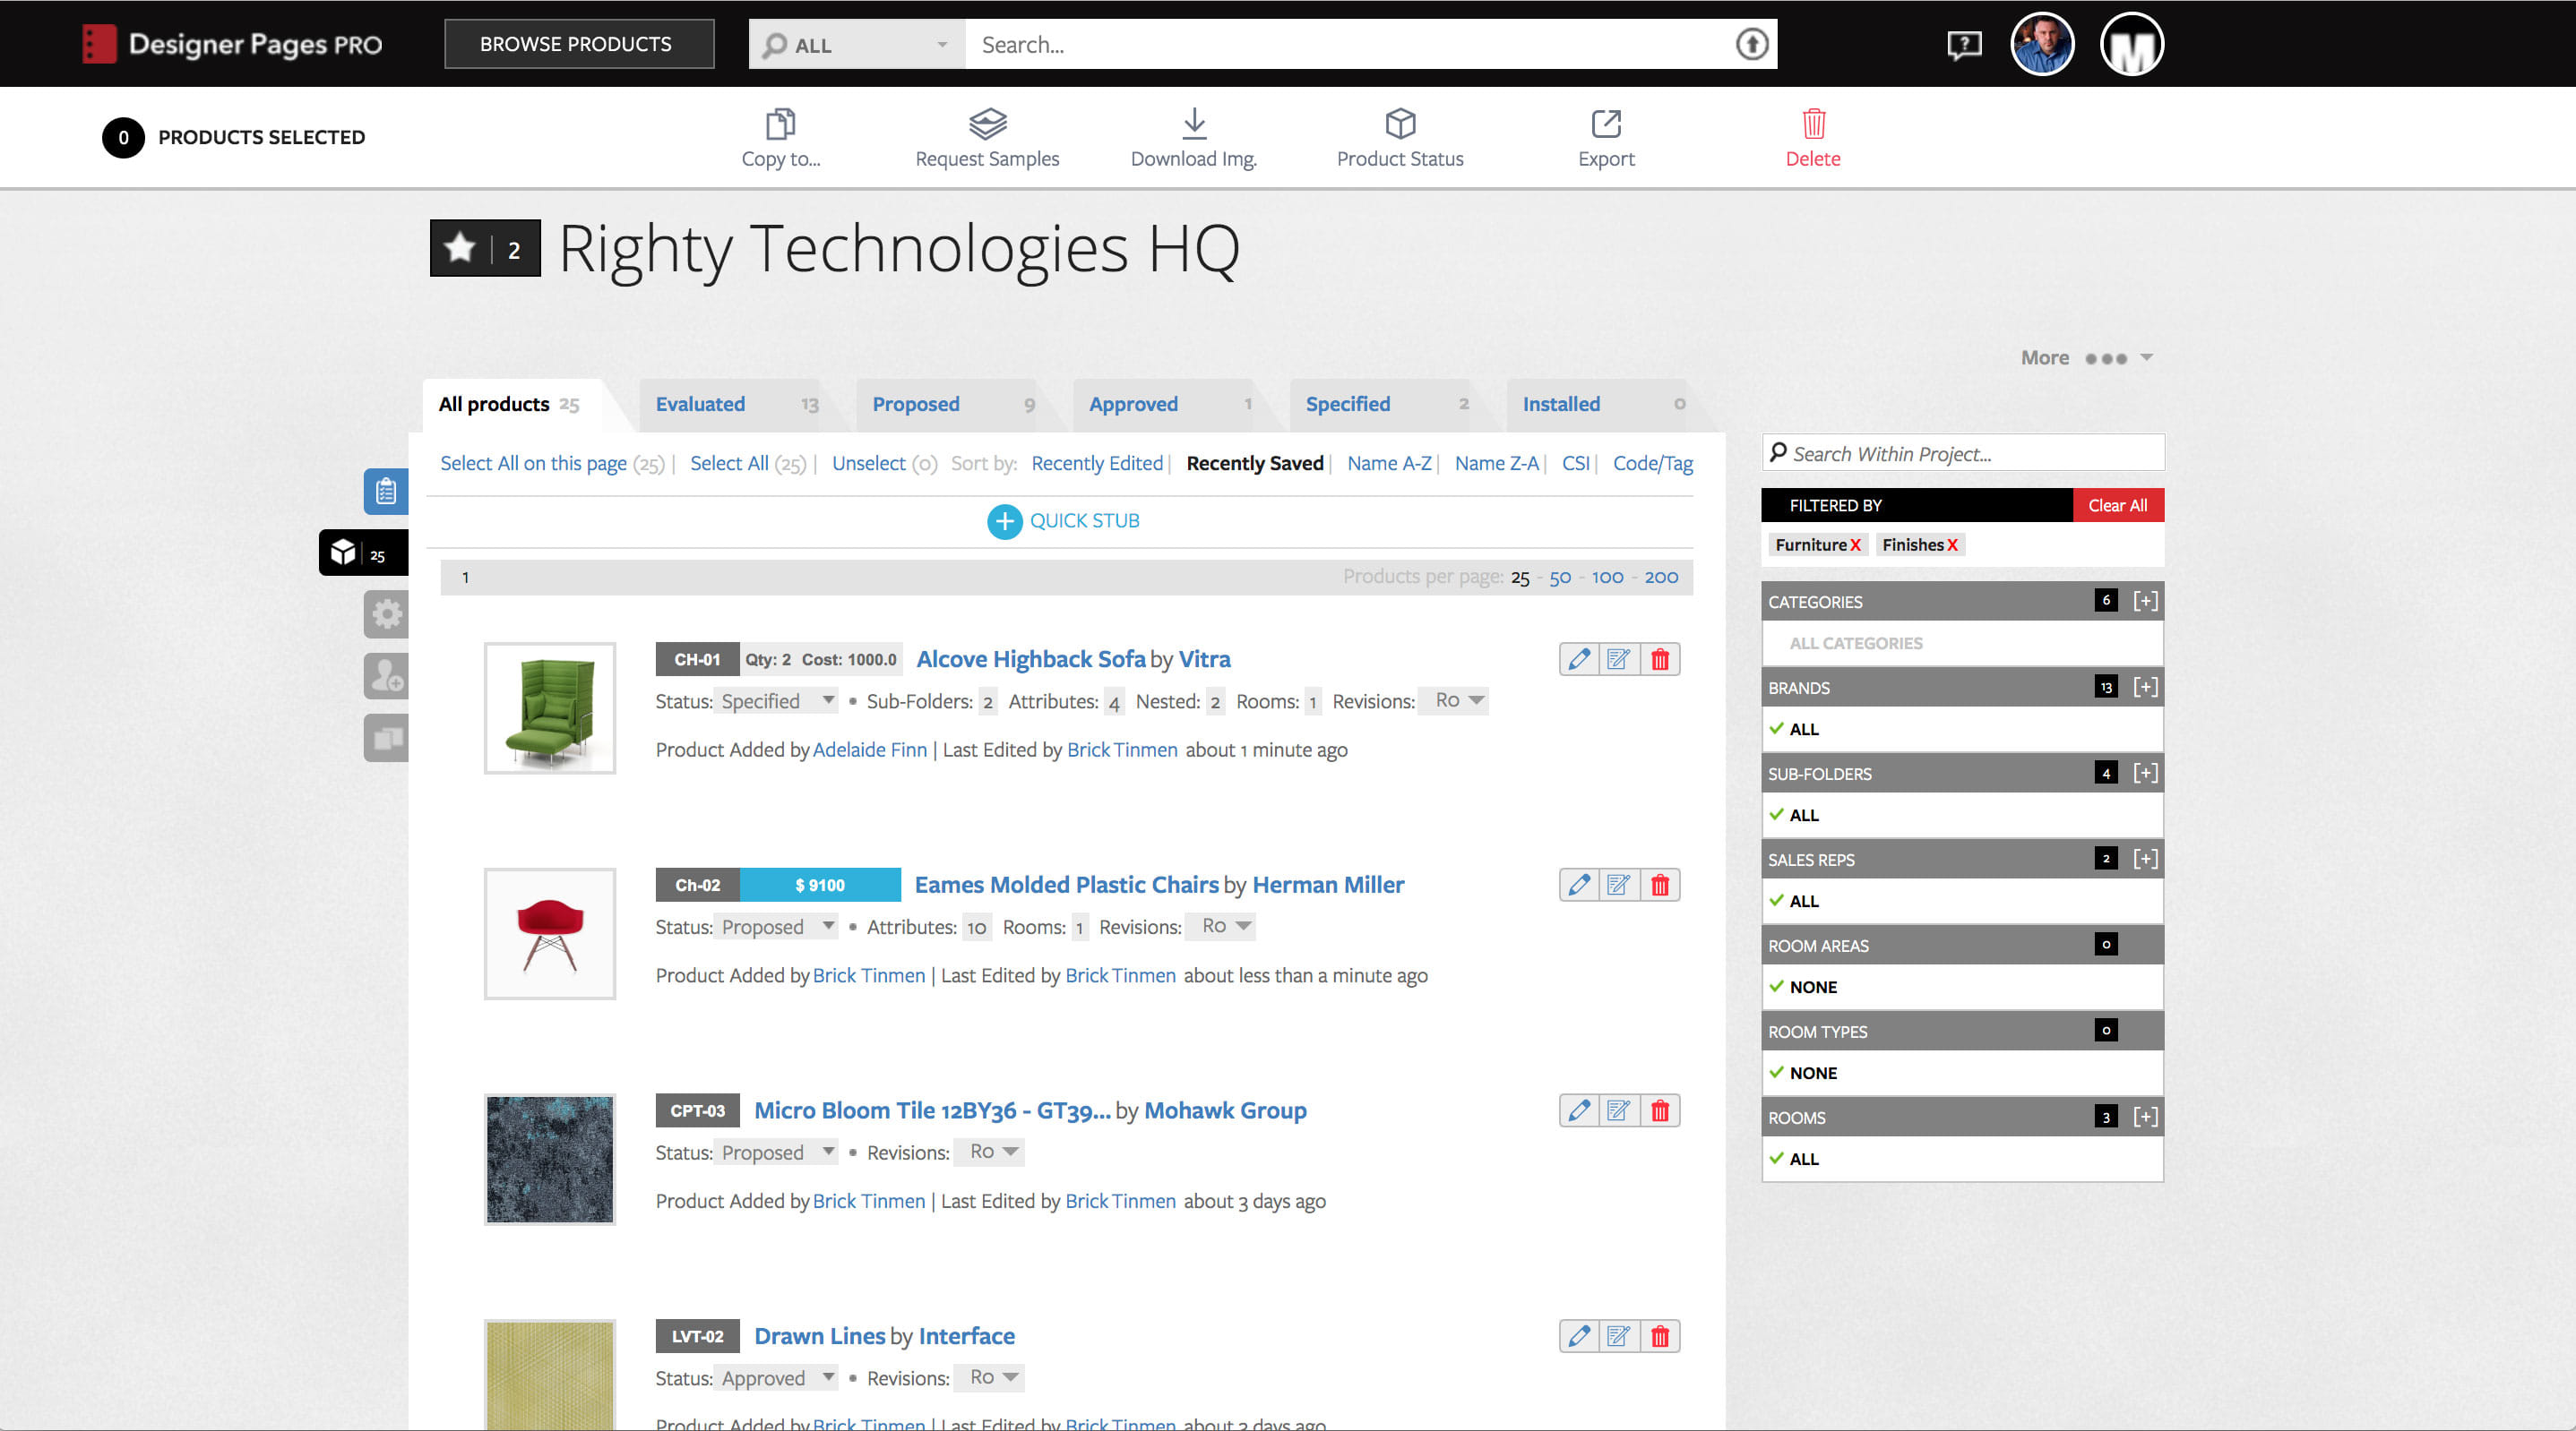This screenshot has height=1431, width=2576.
Task: Open the edit pencil for Alcove Highback Sofa
Action: click(1579, 658)
